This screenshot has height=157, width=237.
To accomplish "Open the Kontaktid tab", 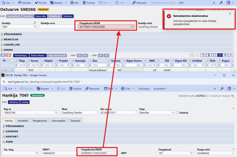I will point(23,121).
